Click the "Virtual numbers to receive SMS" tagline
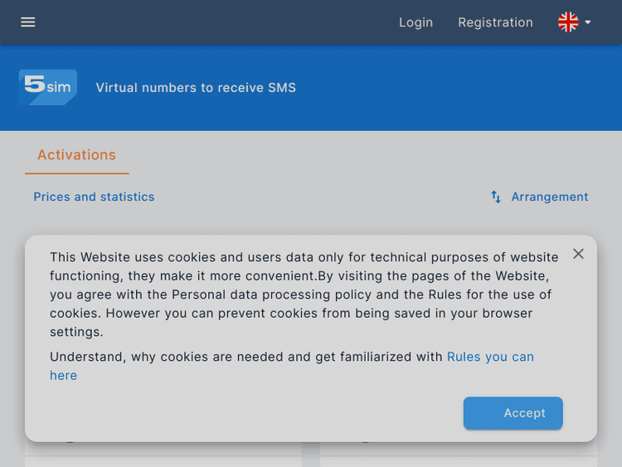The width and height of the screenshot is (622, 467). (196, 87)
